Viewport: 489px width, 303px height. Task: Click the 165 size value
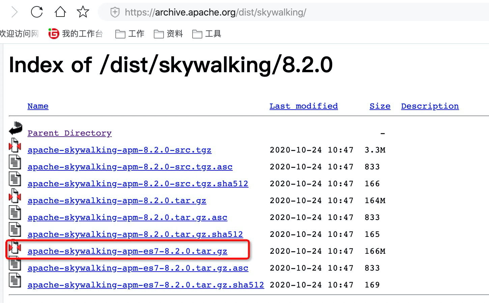click(x=372, y=234)
